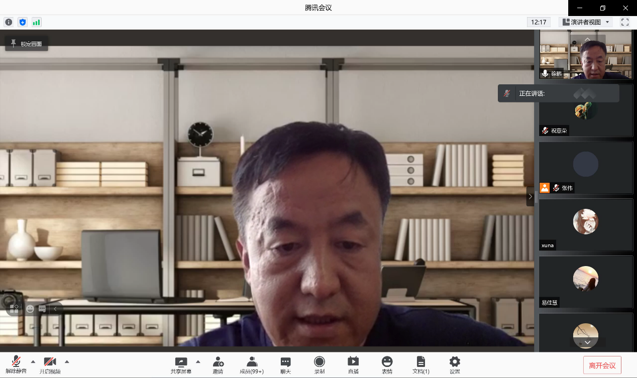Open the 设置 settings gear
The image size is (637, 378).
click(x=455, y=365)
